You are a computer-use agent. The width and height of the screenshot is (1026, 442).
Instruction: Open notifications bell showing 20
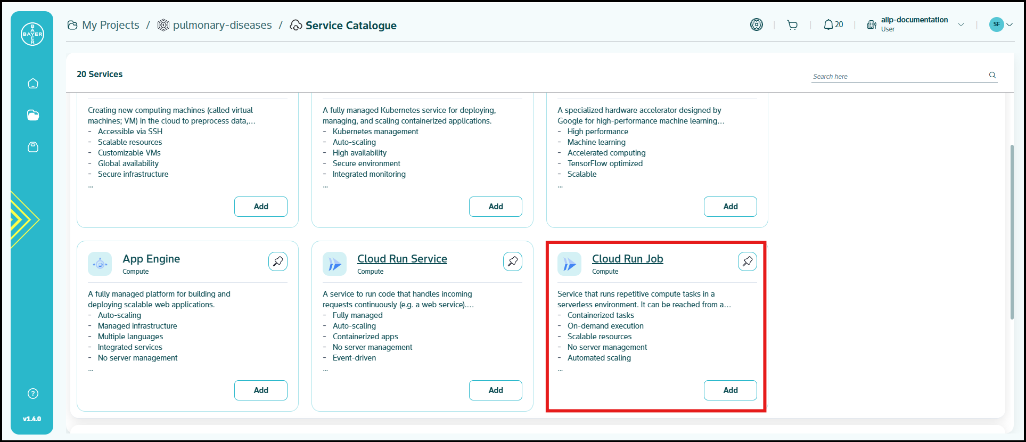833,25
